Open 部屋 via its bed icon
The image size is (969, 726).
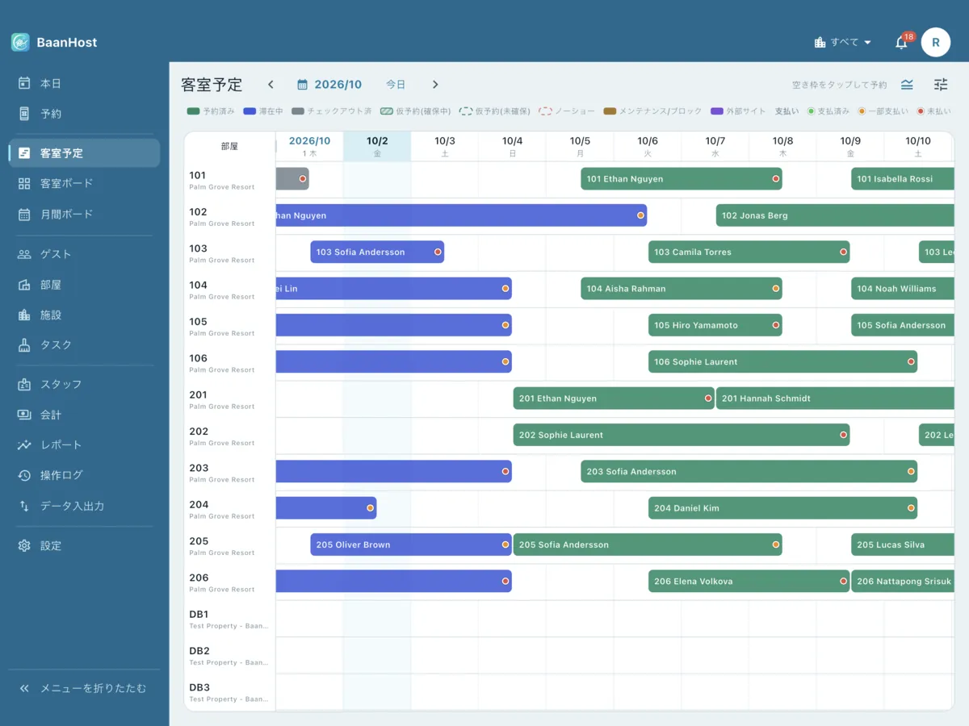tap(24, 285)
